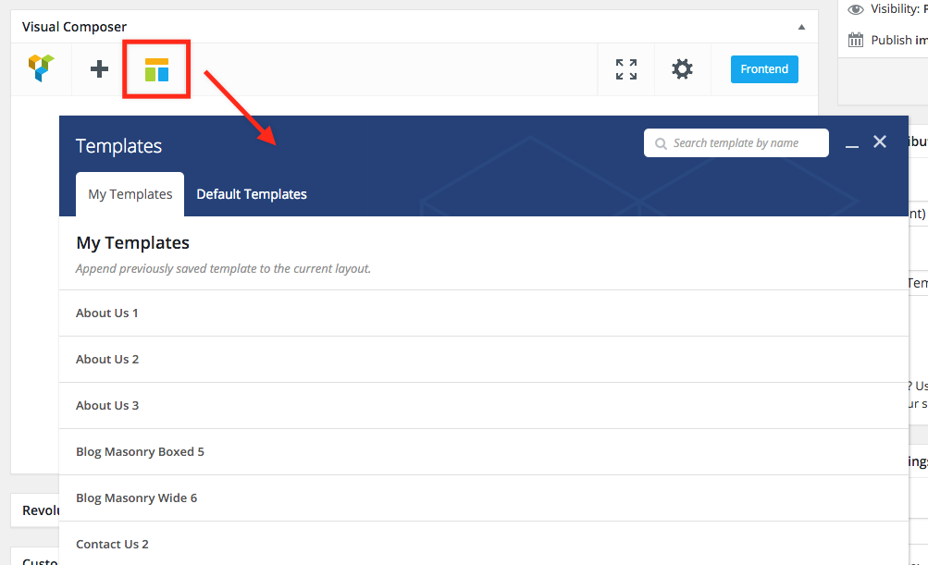The width and height of the screenshot is (928, 565).
Task: Click the Visibility eye icon
Action: pyautogui.click(x=856, y=9)
